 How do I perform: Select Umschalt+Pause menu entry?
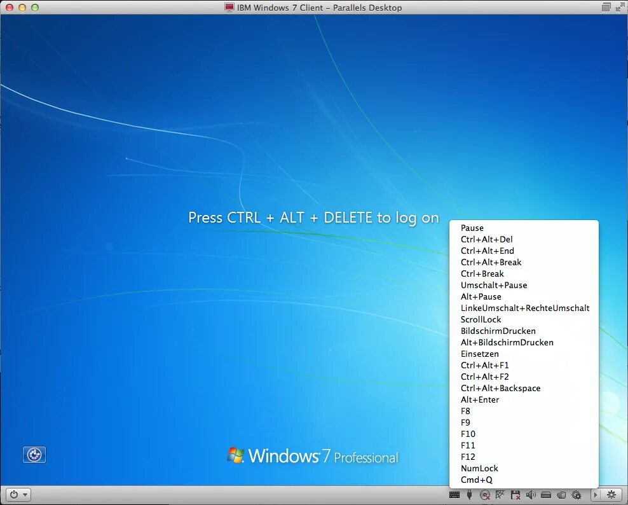click(x=524, y=285)
